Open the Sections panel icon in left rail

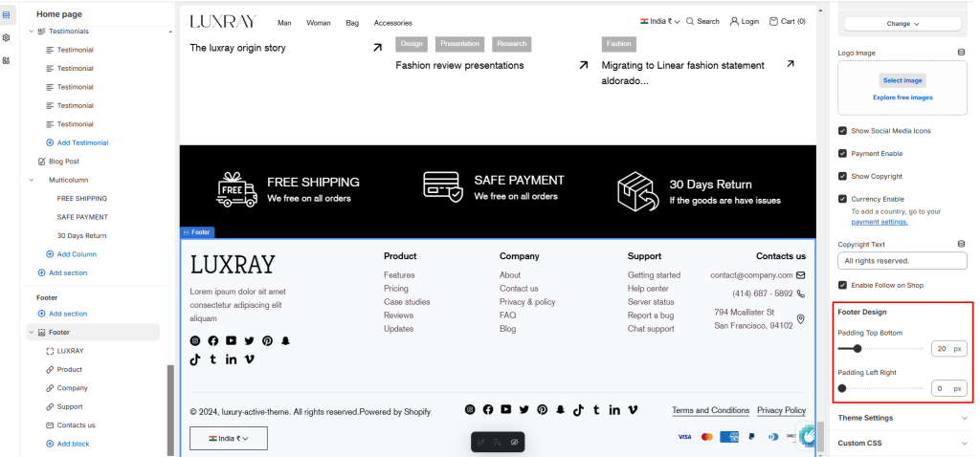pos(7,13)
